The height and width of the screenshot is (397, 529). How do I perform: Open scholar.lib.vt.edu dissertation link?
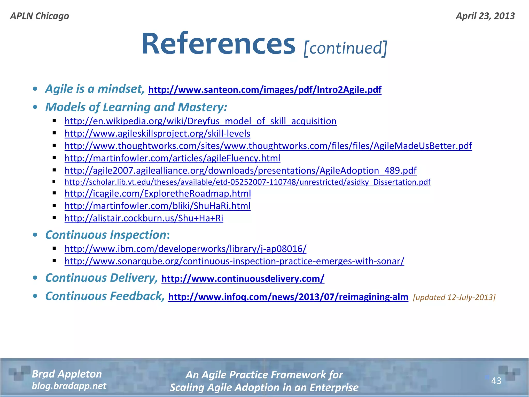click(x=247, y=182)
